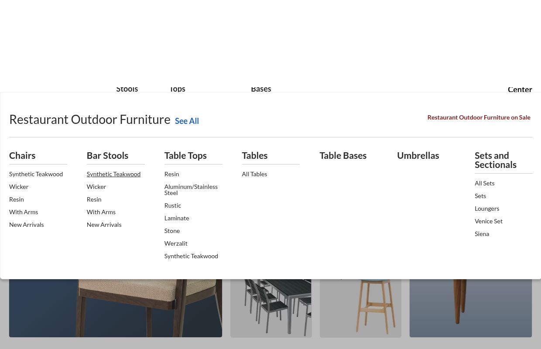Click Stools in the top navigation
The width and height of the screenshot is (541, 349).
click(x=127, y=89)
